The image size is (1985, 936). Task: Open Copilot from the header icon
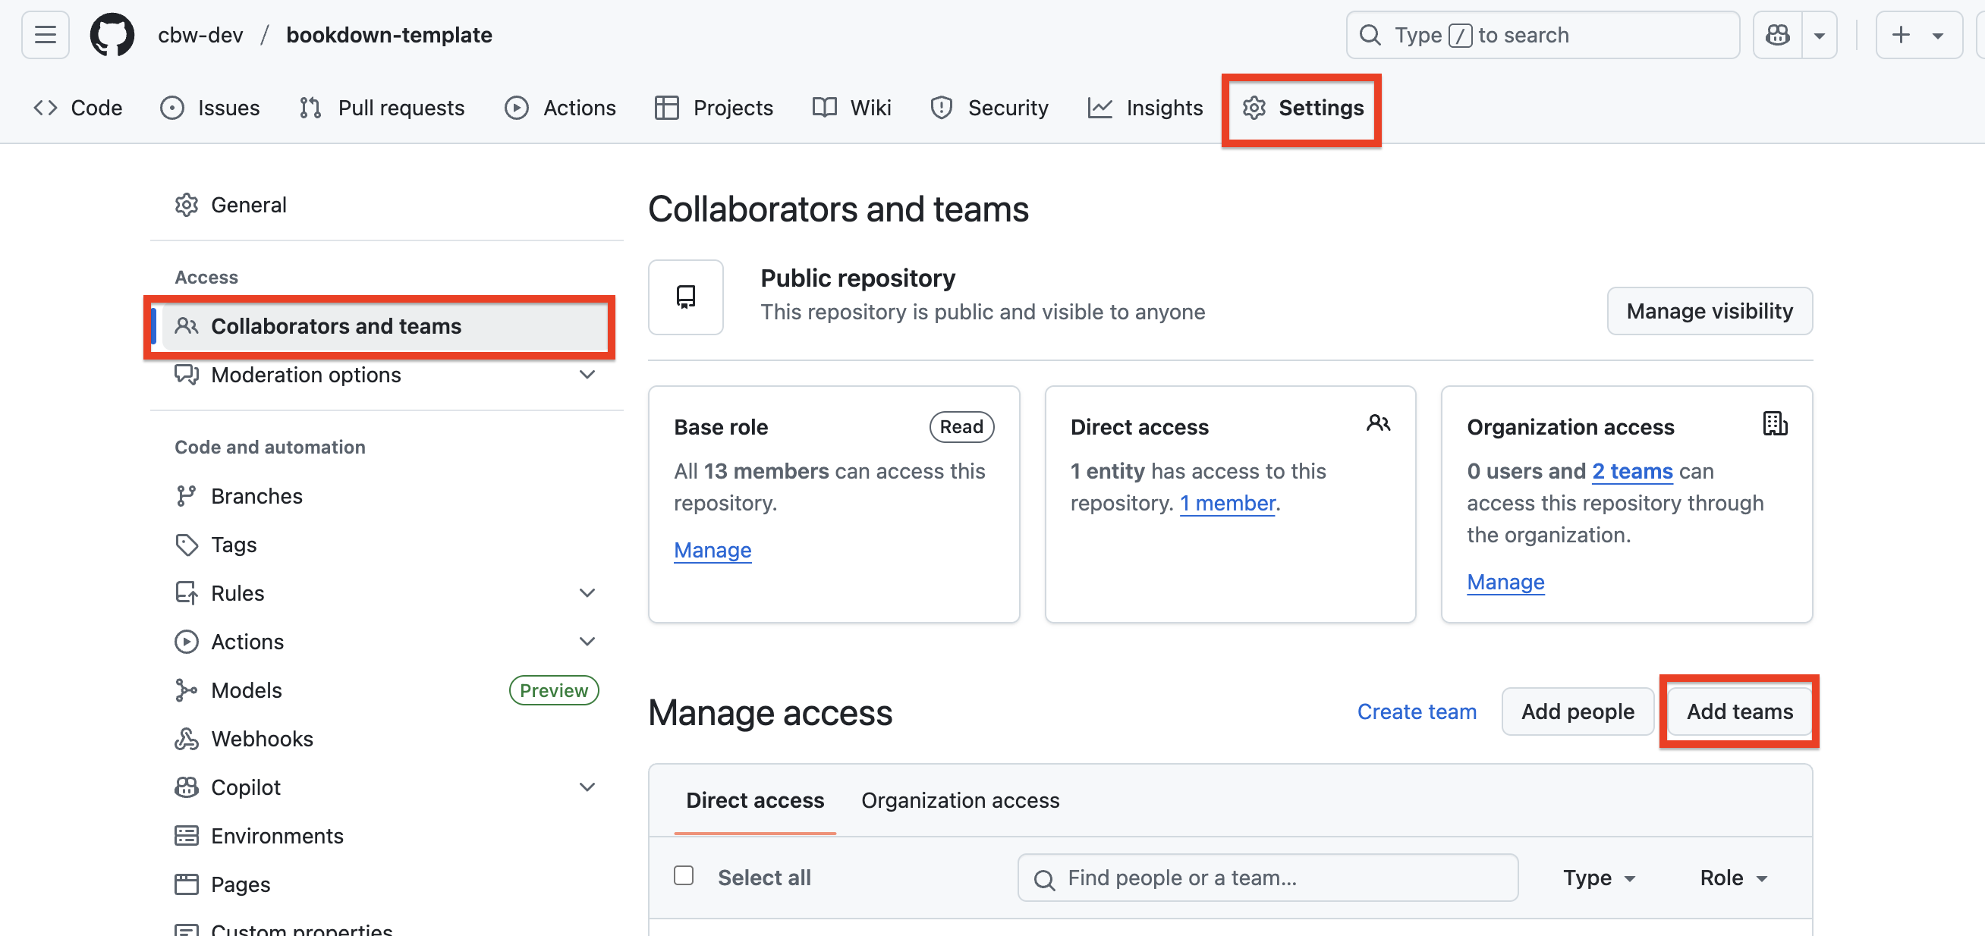(1777, 34)
